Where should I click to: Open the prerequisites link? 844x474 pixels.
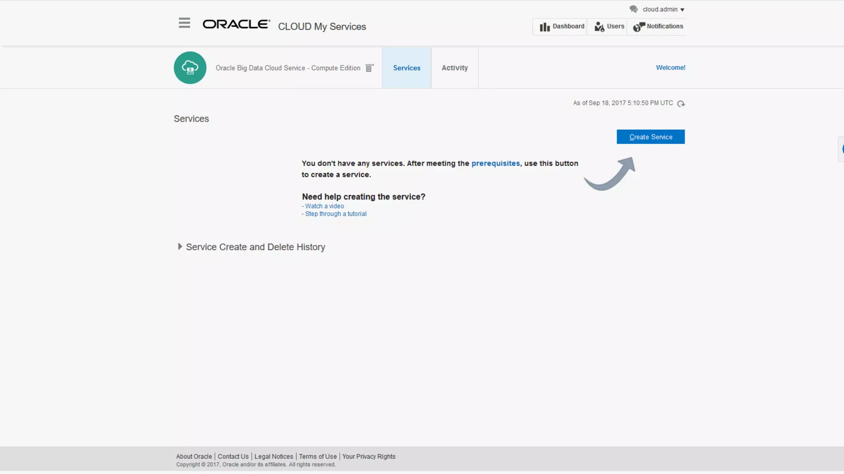495,163
